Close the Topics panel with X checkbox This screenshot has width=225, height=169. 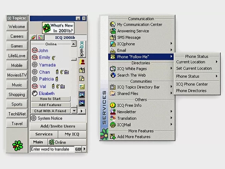coord(9,18)
